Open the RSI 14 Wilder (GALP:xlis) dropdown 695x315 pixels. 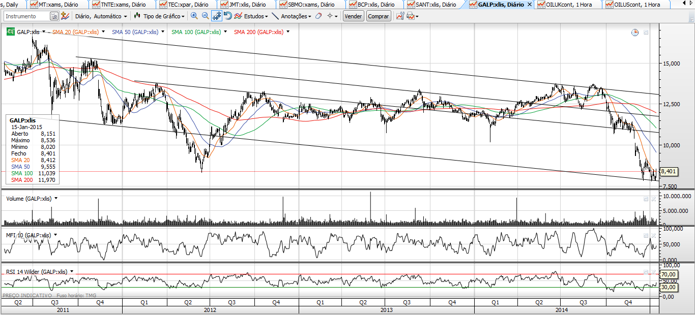tap(72, 272)
